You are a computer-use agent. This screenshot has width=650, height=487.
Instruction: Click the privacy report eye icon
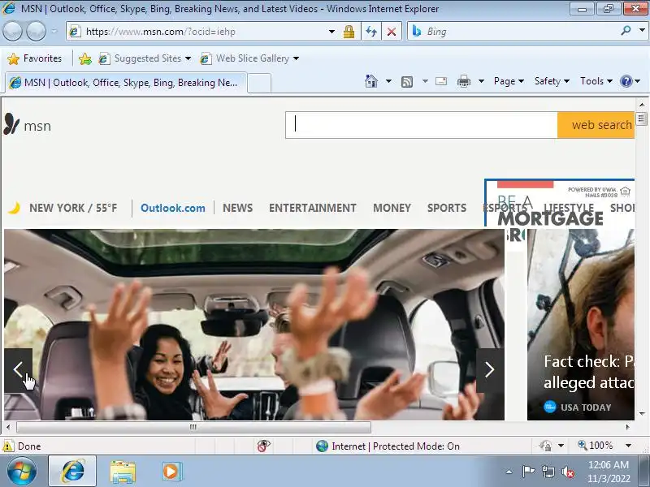coord(263,446)
